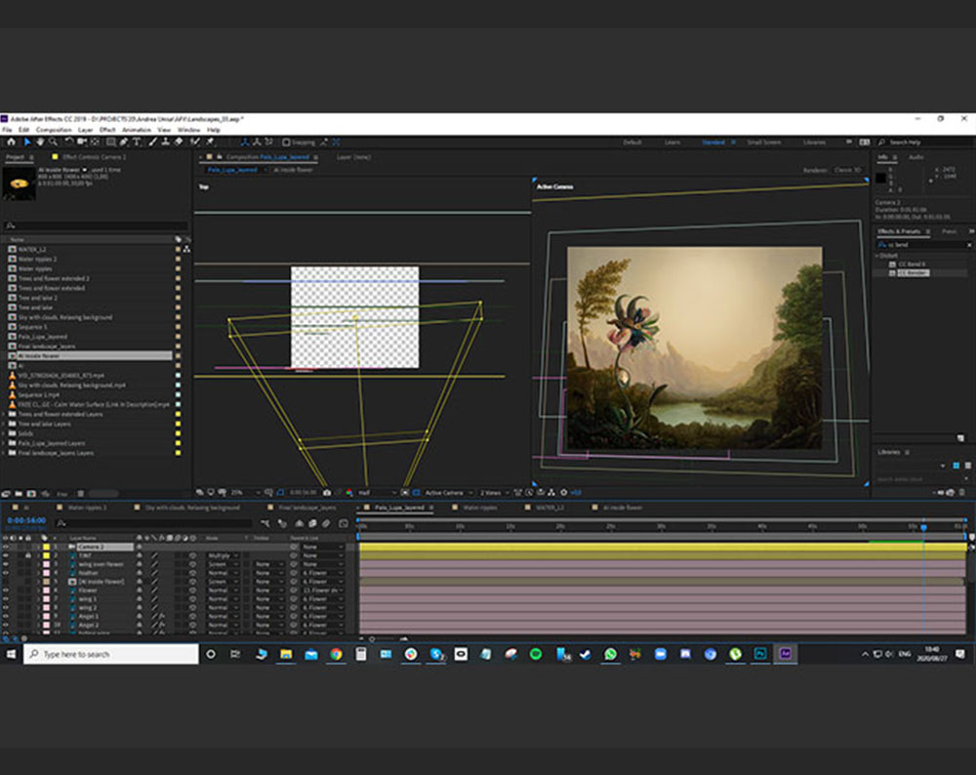Open the Active Camera view dropdown

(448, 493)
